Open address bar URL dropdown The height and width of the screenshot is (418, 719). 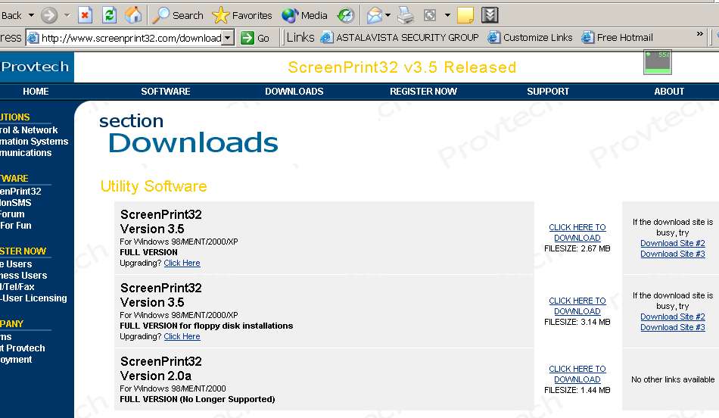click(x=228, y=38)
